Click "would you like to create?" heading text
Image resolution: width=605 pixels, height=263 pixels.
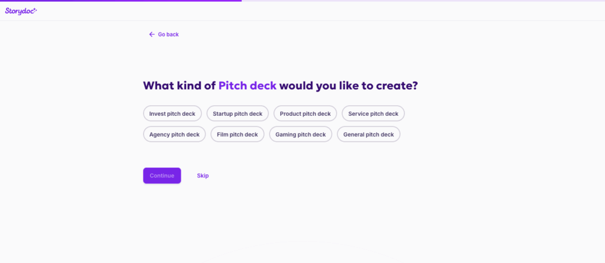(x=349, y=86)
